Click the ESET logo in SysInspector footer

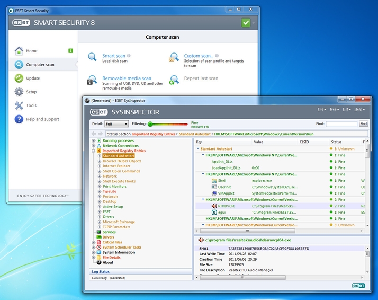(358, 286)
